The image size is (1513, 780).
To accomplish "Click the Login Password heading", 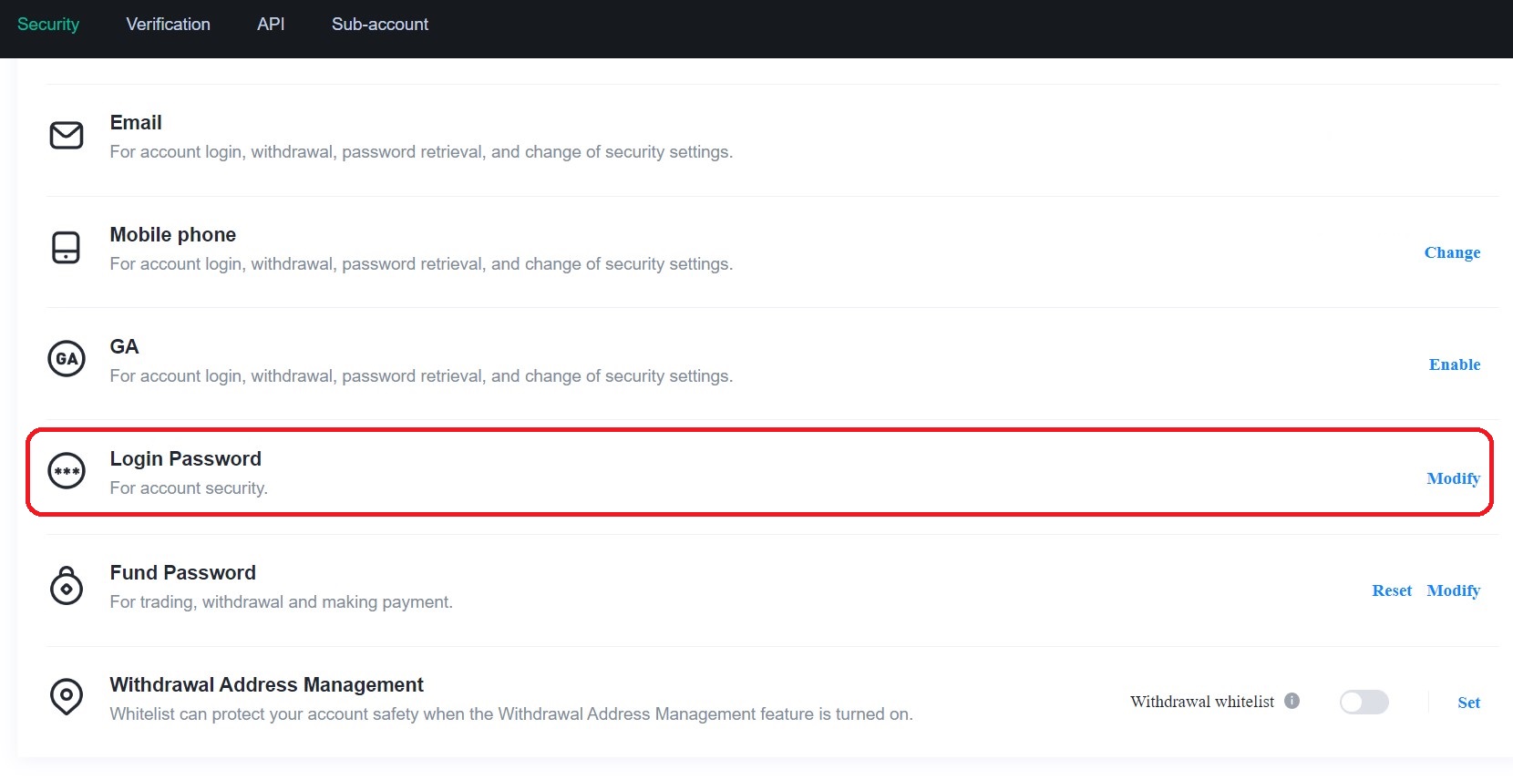I will (186, 459).
